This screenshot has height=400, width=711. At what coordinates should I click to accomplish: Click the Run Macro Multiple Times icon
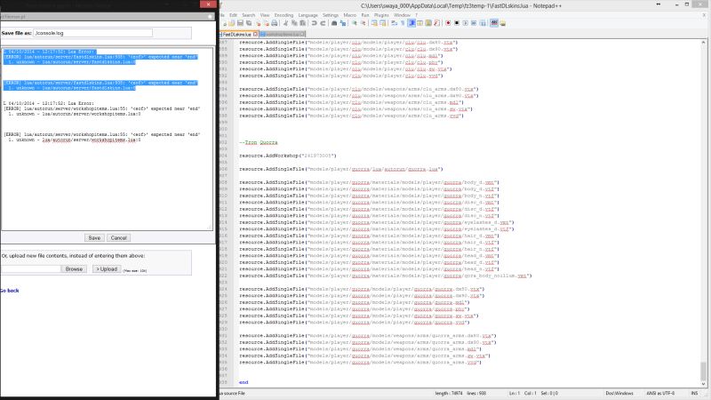(x=474, y=23)
